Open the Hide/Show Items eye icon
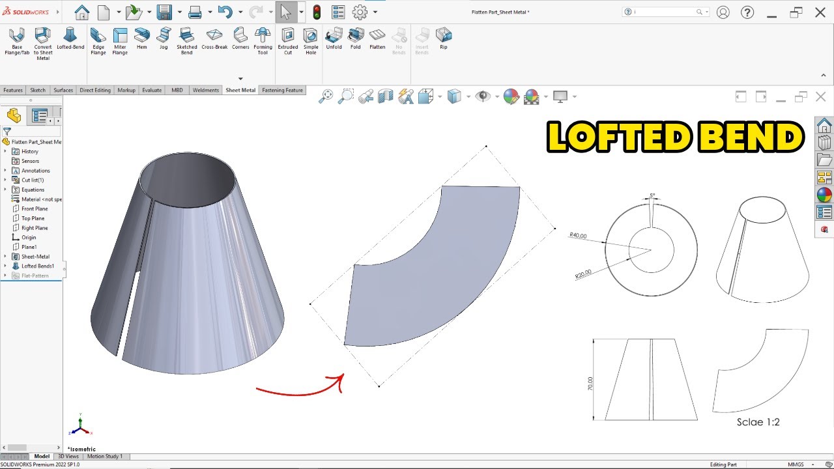Image resolution: width=834 pixels, height=469 pixels. point(483,96)
